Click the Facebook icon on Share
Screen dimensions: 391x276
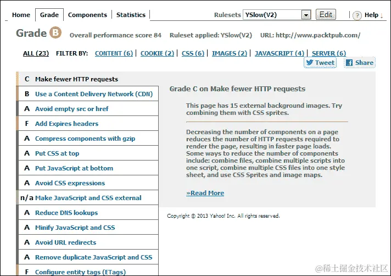pos(349,63)
